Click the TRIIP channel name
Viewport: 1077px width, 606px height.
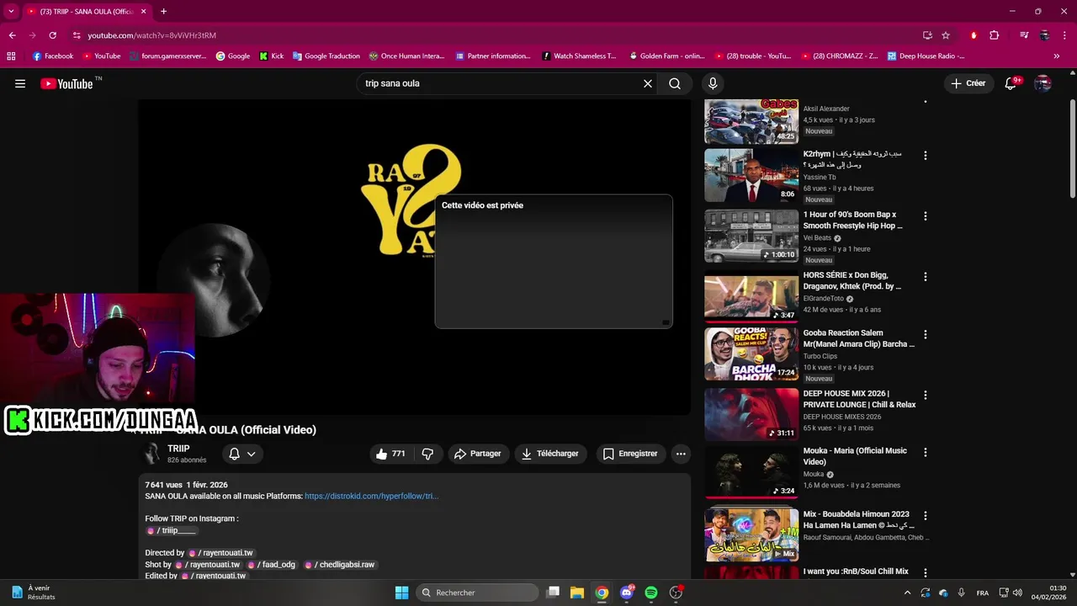178,449
